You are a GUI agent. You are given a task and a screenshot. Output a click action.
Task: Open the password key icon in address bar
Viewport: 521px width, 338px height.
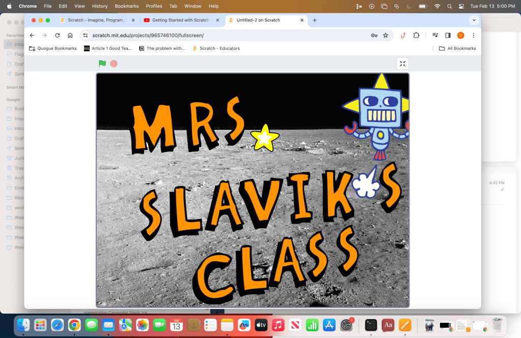374,36
